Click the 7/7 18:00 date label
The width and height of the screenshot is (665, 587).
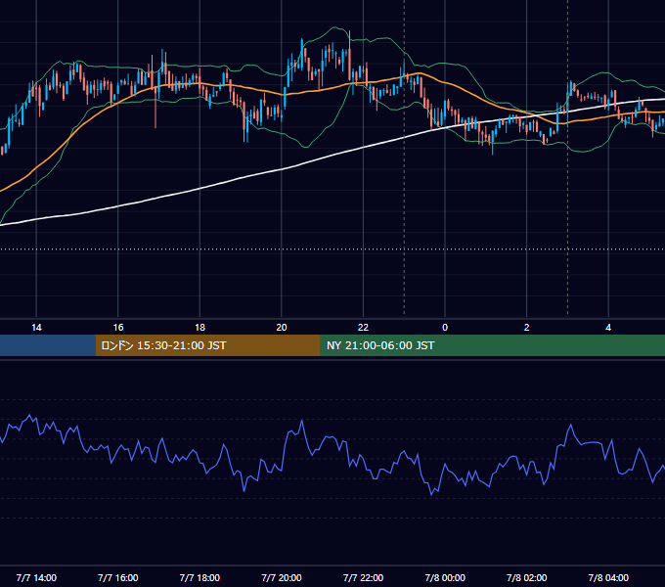199,577
